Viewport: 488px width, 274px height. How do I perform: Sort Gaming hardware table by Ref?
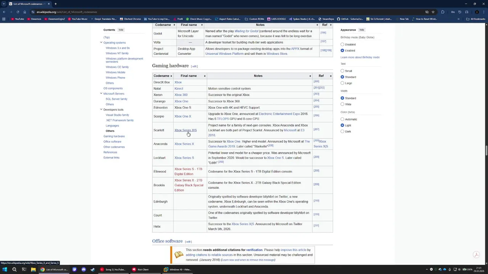point(323,76)
